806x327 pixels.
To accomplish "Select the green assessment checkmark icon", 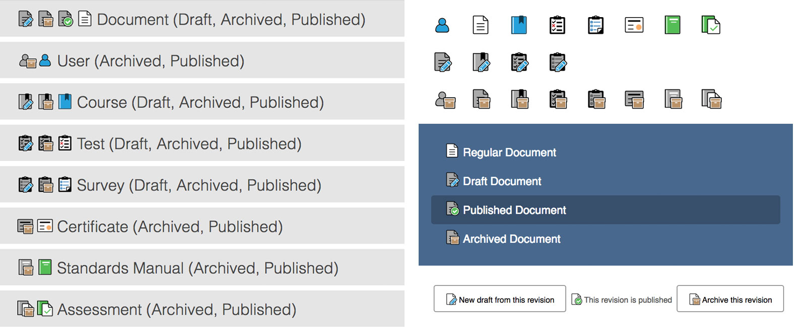I will click(x=710, y=25).
